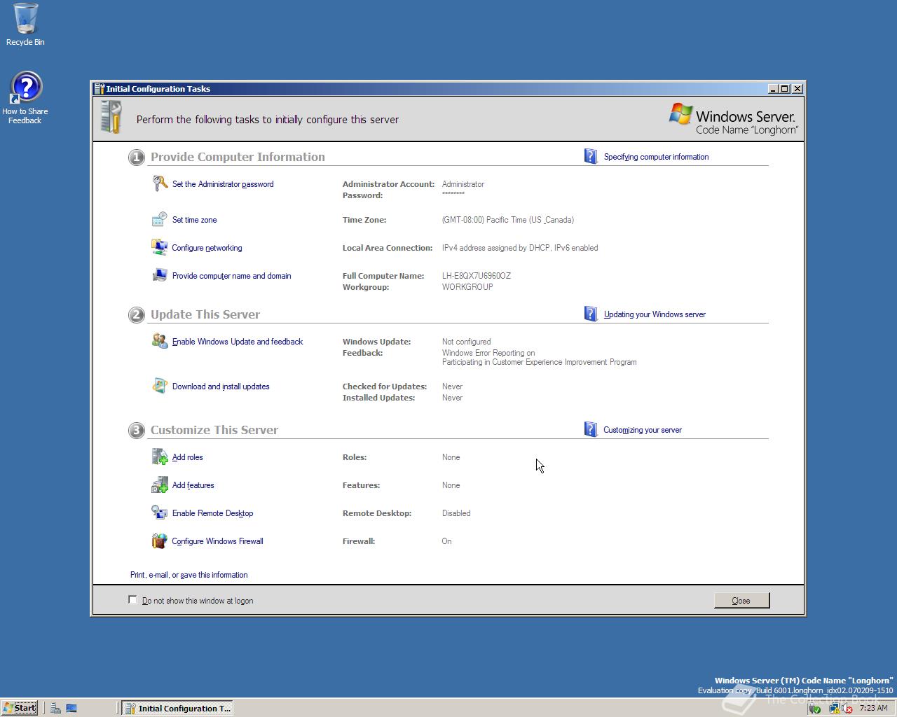This screenshot has width=897, height=717.
Task: Click the Firewall 'On' status
Action: (446, 541)
